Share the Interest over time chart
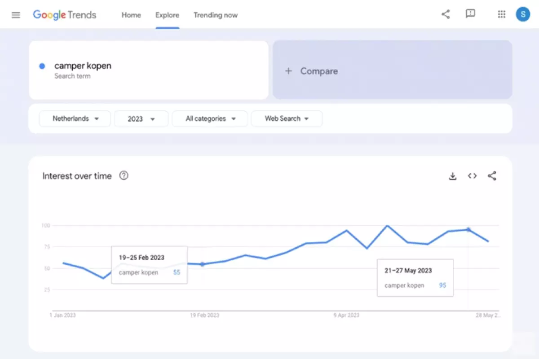The image size is (539, 359). pyautogui.click(x=492, y=176)
